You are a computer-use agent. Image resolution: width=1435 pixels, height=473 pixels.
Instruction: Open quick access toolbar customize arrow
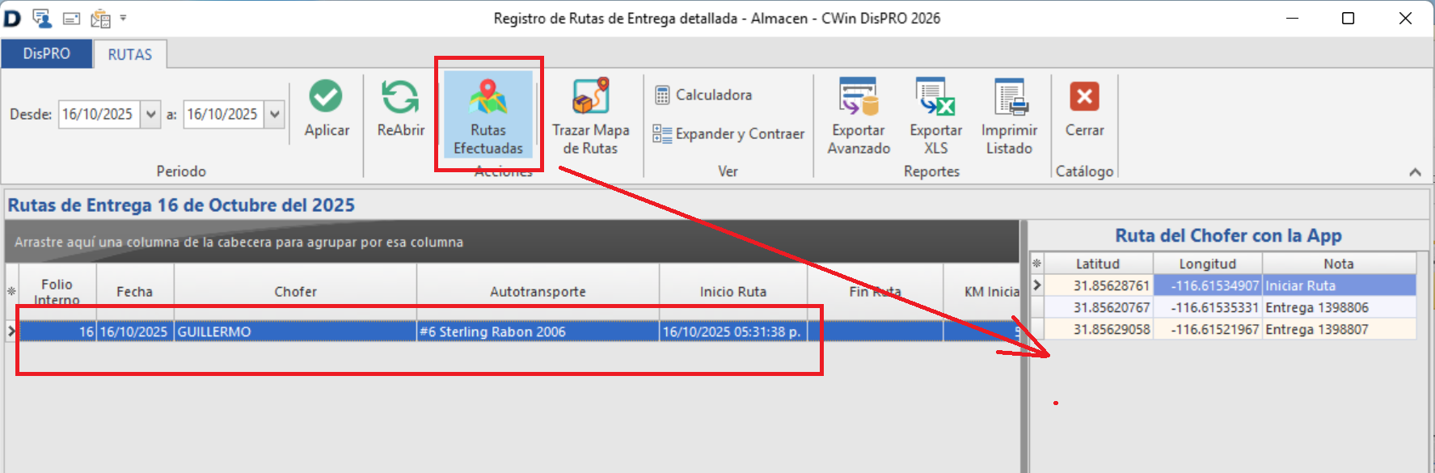coord(123,17)
